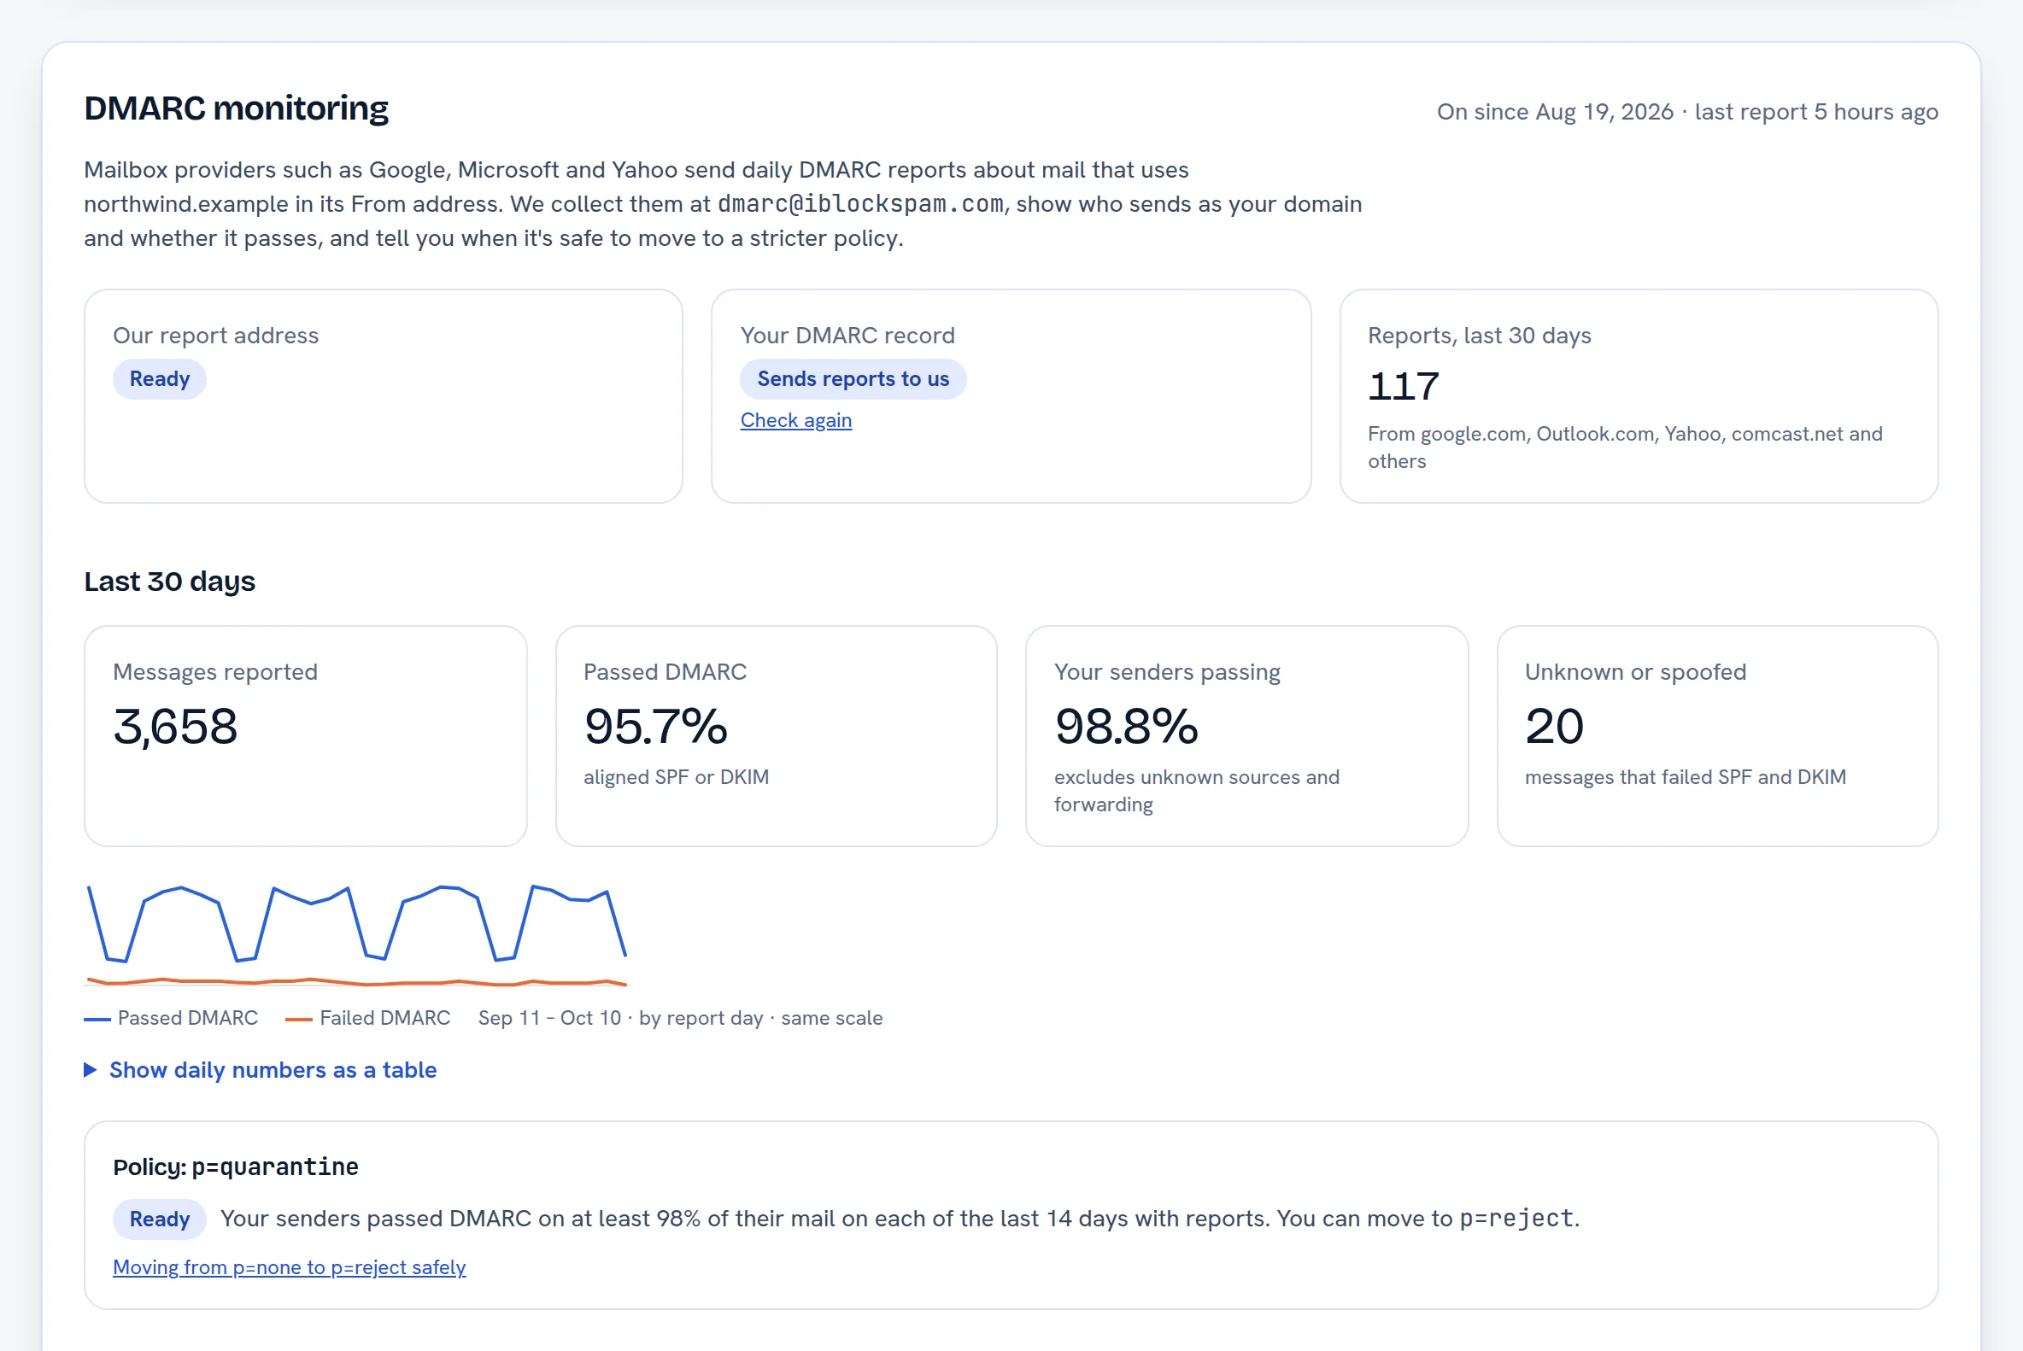Click the DMARC pass/fail line chart
The height and width of the screenshot is (1351, 2023).
click(357, 935)
